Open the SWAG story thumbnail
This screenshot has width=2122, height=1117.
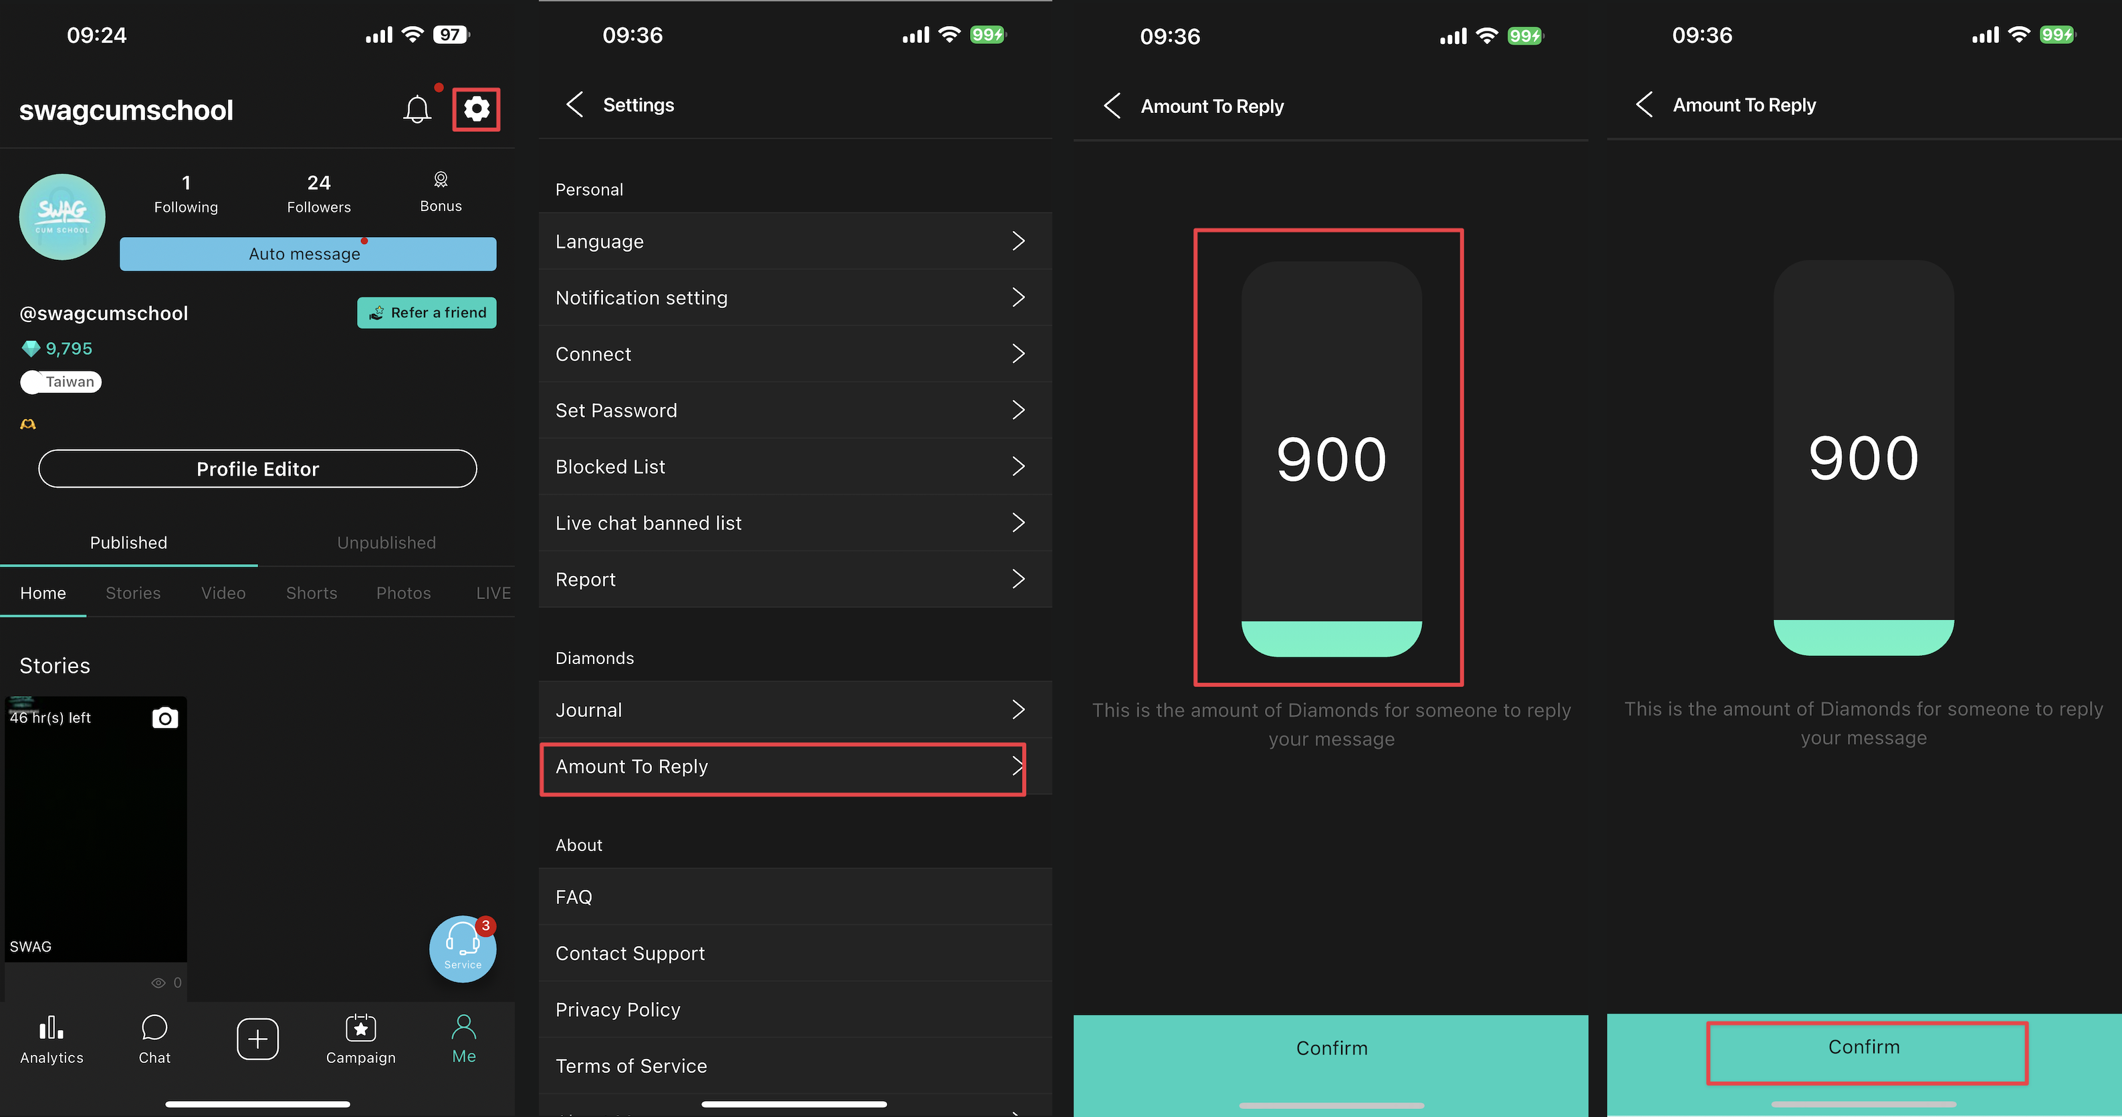point(96,831)
